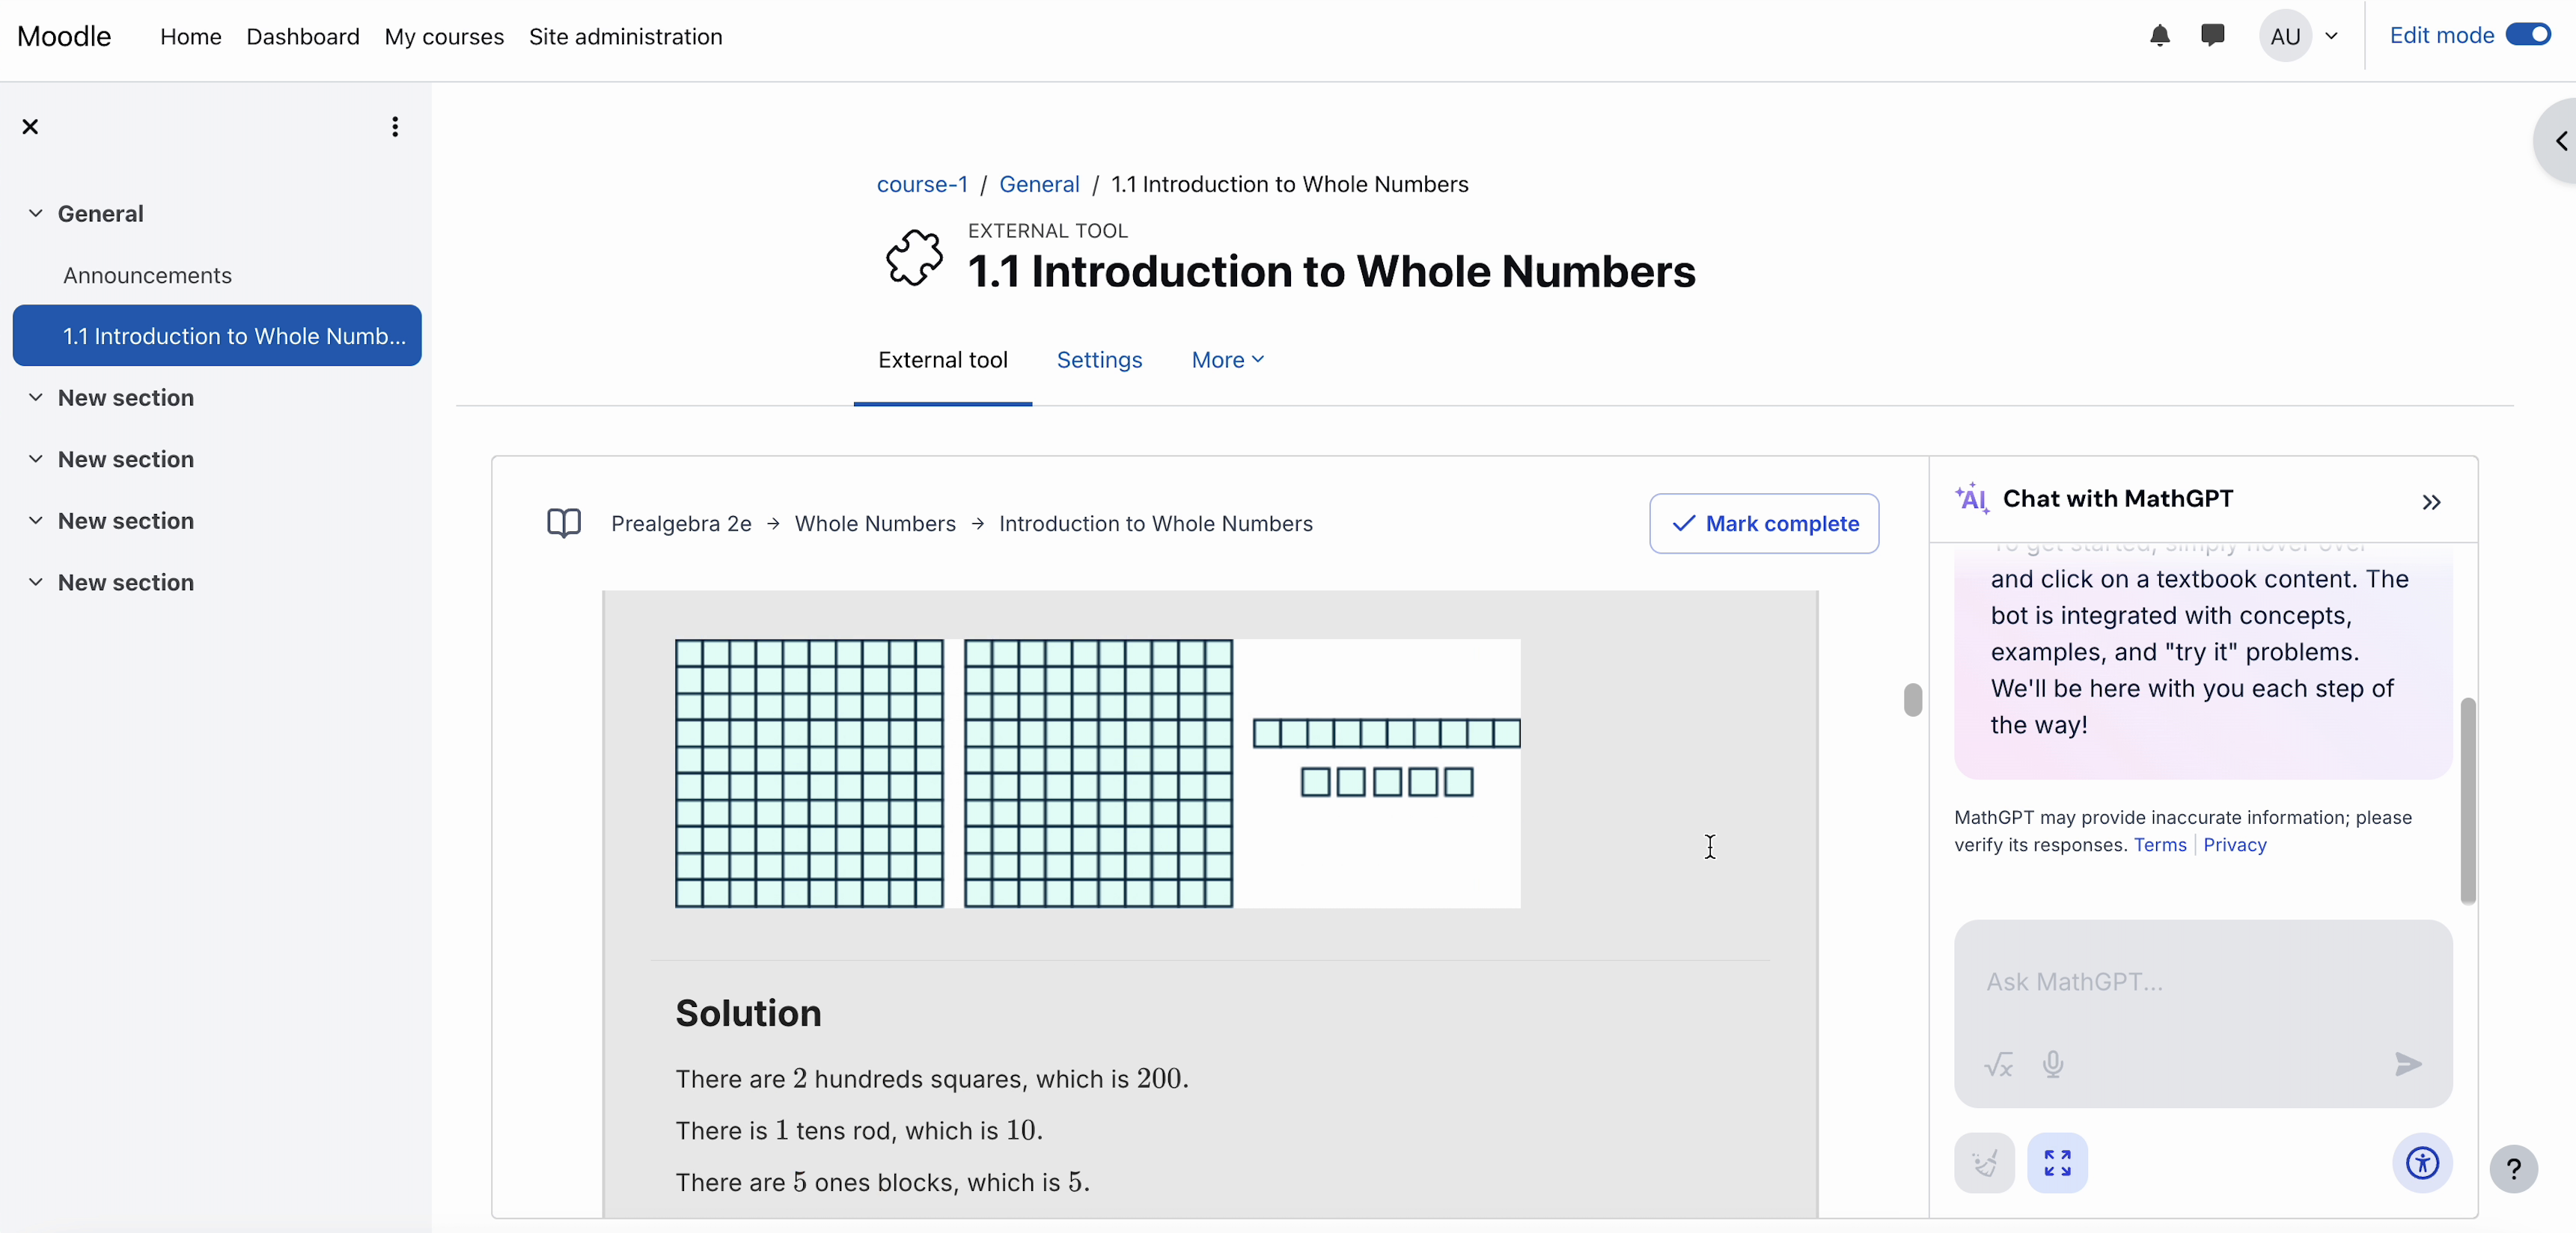The height and width of the screenshot is (1233, 2576).
Task: Activate the microphone voice input icon
Action: (2053, 1064)
